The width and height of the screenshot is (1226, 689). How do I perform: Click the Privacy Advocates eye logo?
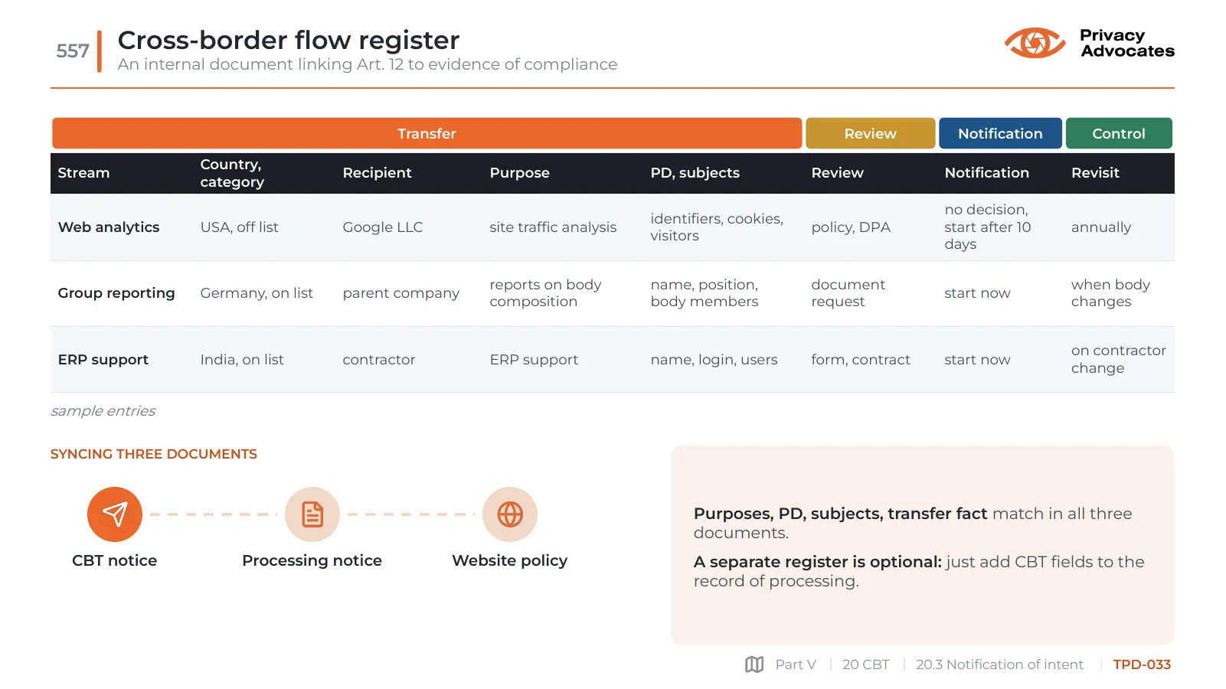point(1035,43)
